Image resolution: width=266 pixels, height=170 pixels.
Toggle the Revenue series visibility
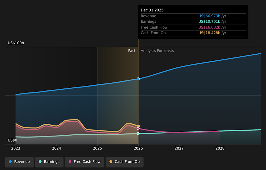[x=19, y=162]
